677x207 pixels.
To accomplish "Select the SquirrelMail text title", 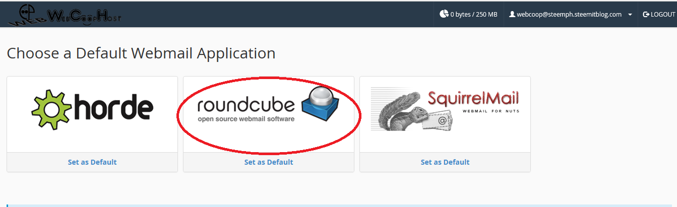I will point(473,97).
